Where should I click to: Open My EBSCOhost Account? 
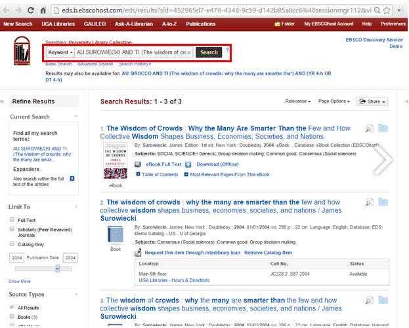point(329,24)
